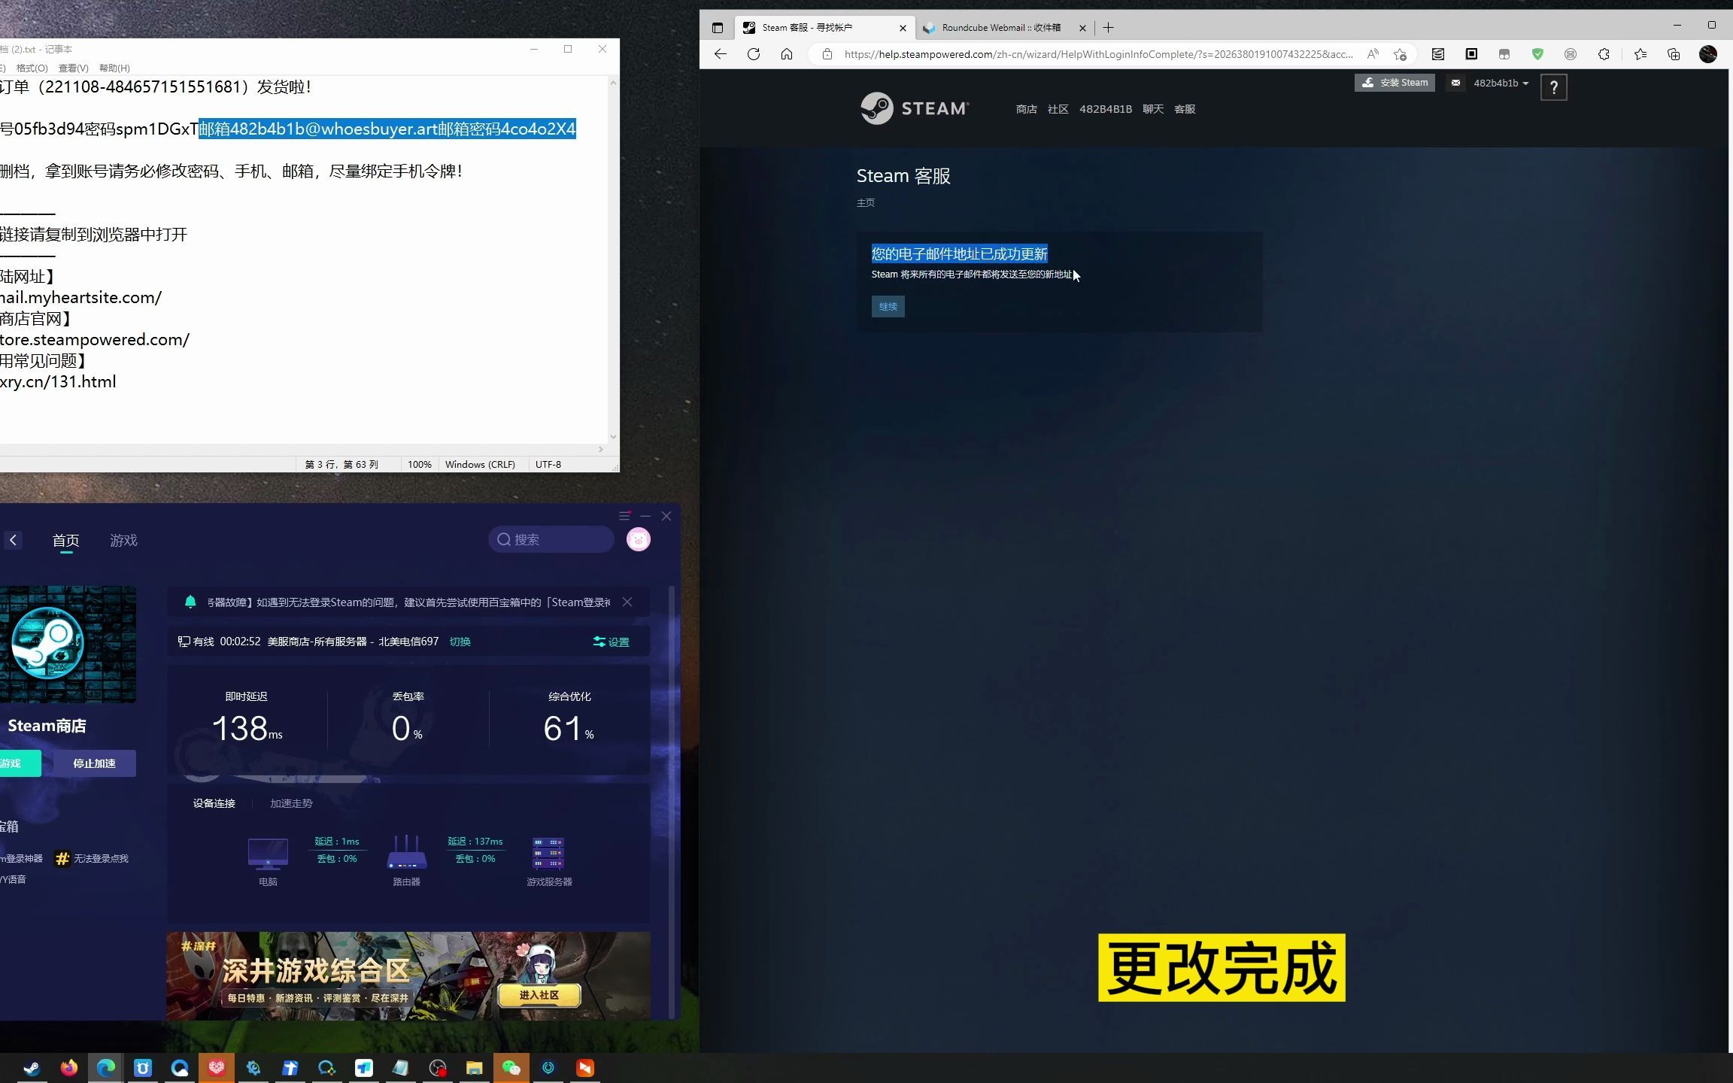Open the Collections icon
This screenshot has height=1083, width=1733.
coord(1674,54)
